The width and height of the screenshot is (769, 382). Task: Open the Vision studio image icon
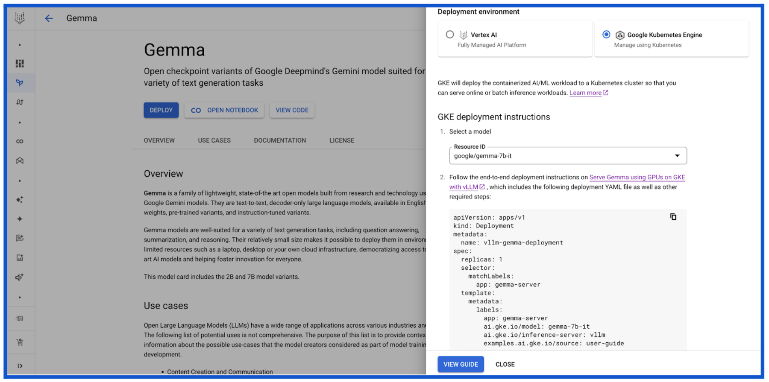20,257
